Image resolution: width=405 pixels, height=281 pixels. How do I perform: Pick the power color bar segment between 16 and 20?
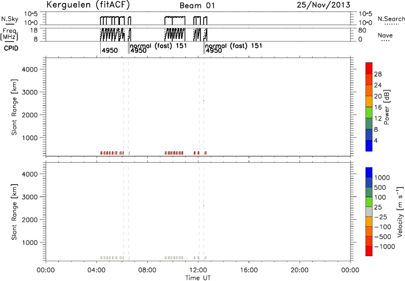tap(369, 101)
